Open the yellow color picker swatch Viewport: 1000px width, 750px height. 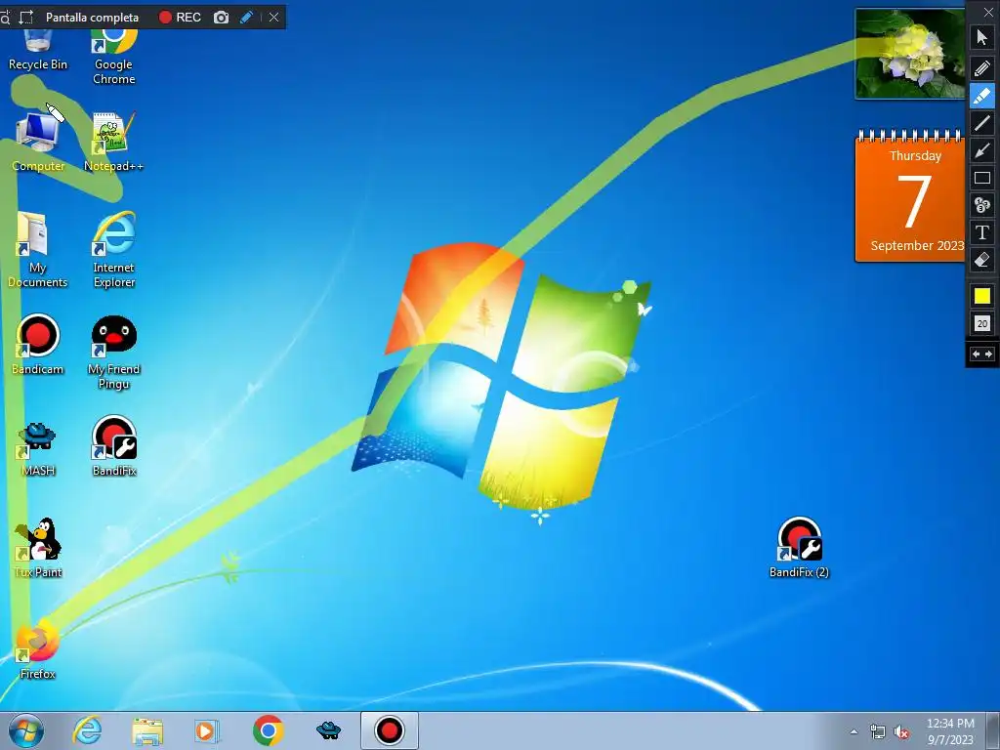click(x=982, y=296)
